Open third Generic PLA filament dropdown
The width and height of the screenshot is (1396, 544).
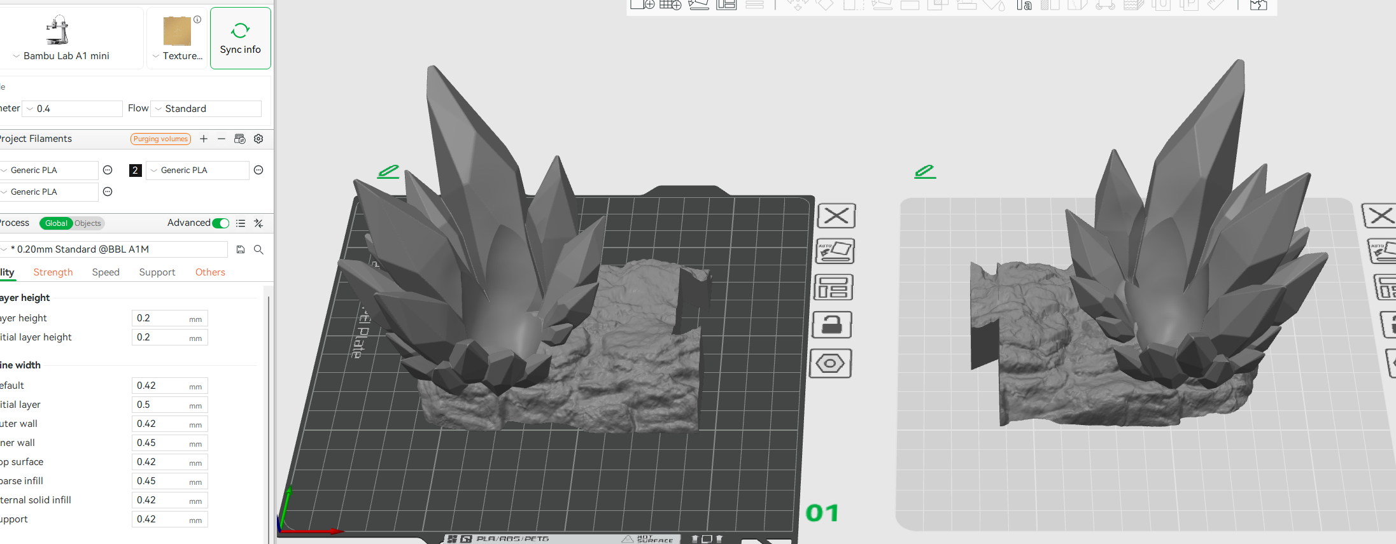click(49, 192)
